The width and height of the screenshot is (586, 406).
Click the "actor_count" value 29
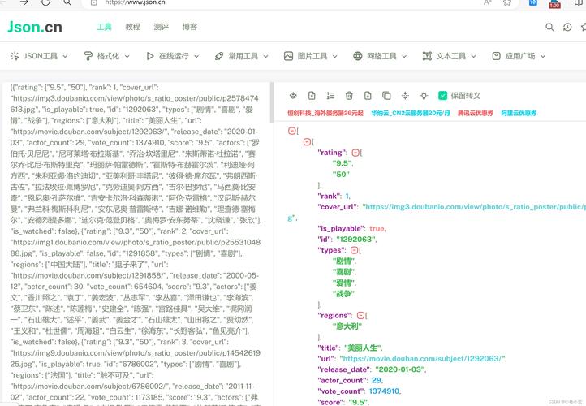point(377,380)
